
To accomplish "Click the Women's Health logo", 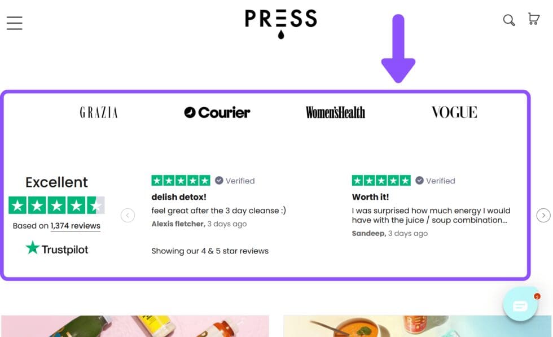I will [335, 112].
